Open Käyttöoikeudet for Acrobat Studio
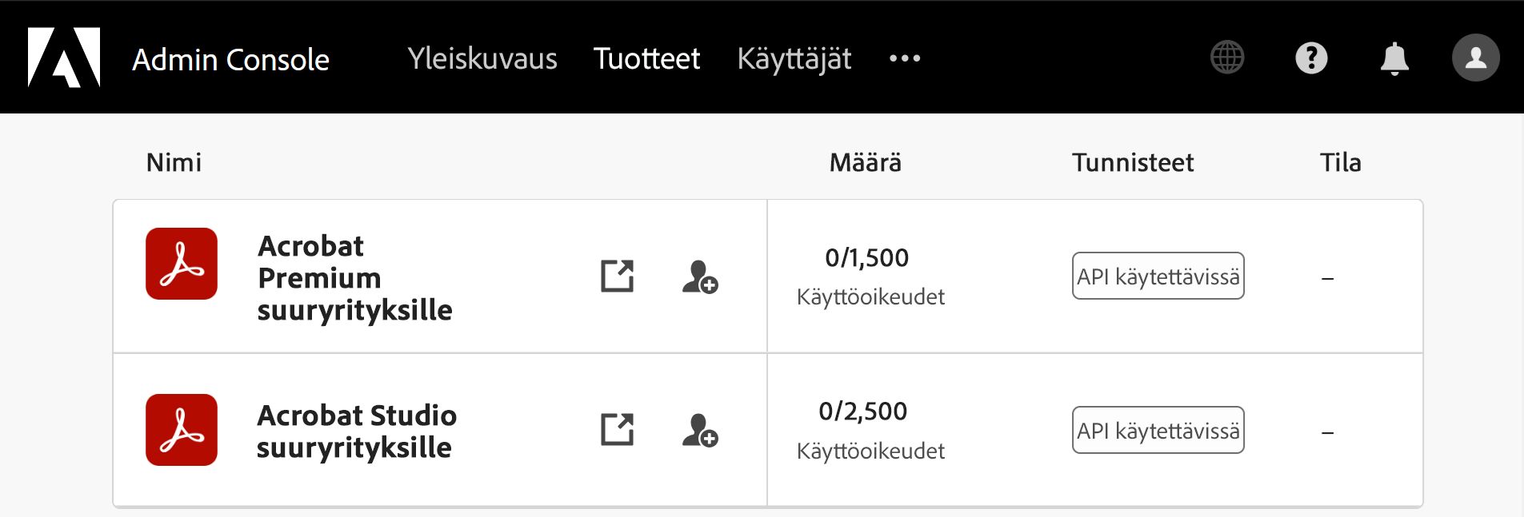 (871, 450)
